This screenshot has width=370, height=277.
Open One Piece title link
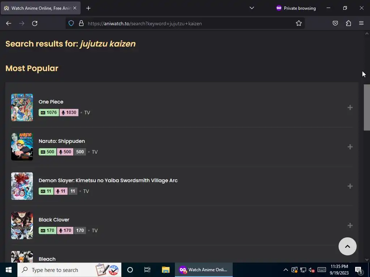point(51,102)
